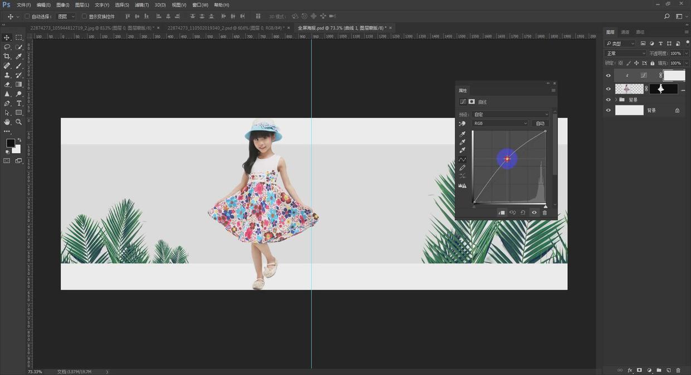
Task: Switch to the 通道 panel tab
Action: [x=625, y=32]
